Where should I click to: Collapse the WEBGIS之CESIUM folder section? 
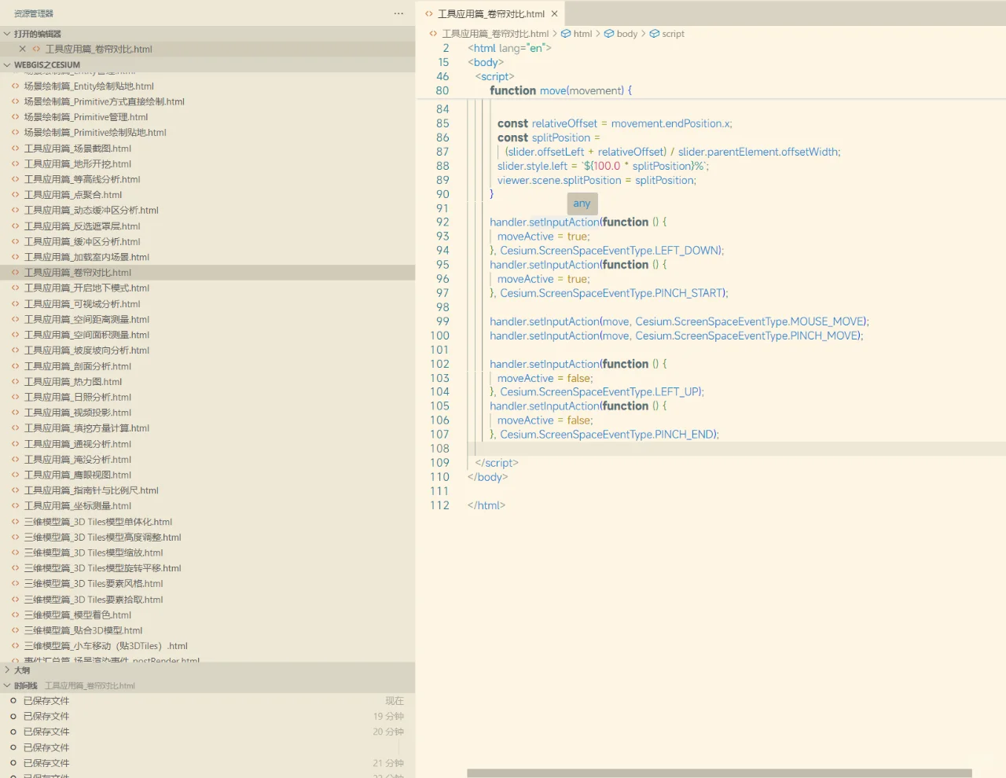[7, 65]
